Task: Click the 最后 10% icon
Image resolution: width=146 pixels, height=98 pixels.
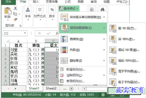Action: (x=113, y=61)
